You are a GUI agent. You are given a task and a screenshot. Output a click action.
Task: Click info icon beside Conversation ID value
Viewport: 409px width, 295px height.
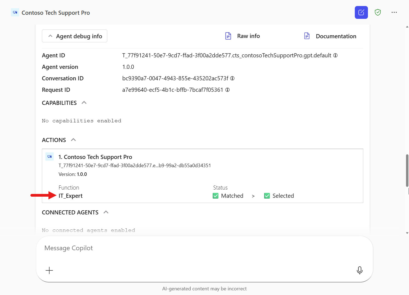pyautogui.click(x=232, y=78)
